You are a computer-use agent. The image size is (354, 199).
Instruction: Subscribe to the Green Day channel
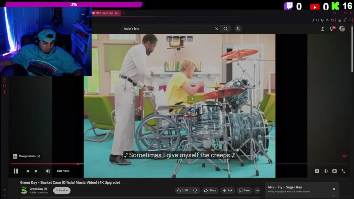(x=62, y=190)
